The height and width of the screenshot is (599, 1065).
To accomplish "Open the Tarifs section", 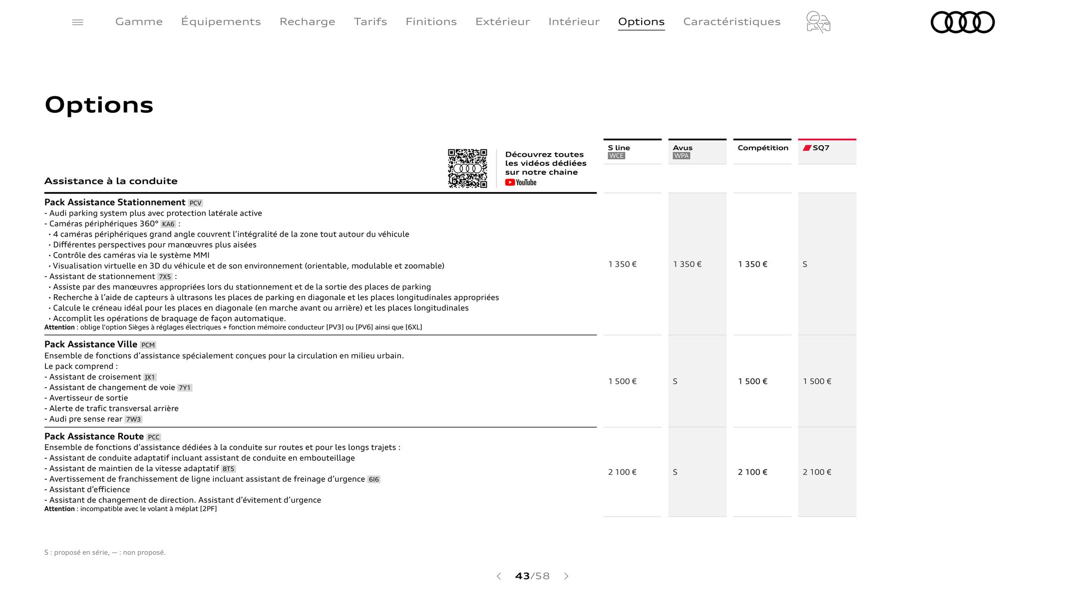I will tap(370, 21).
